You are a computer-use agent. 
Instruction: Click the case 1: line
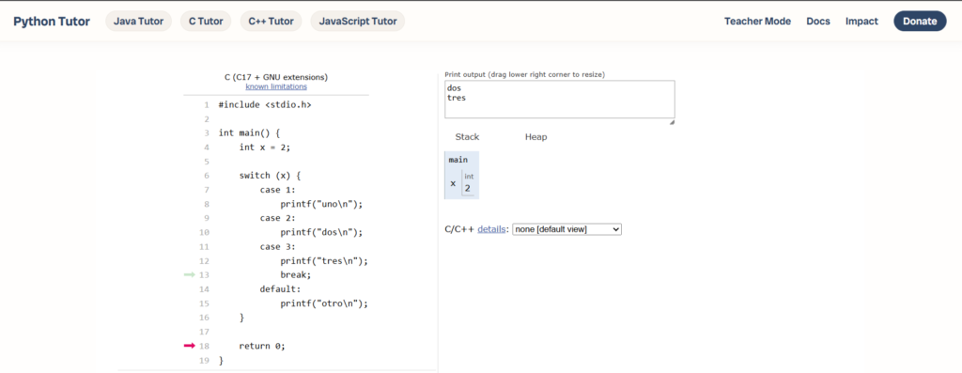pyautogui.click(x=277, y=190)
